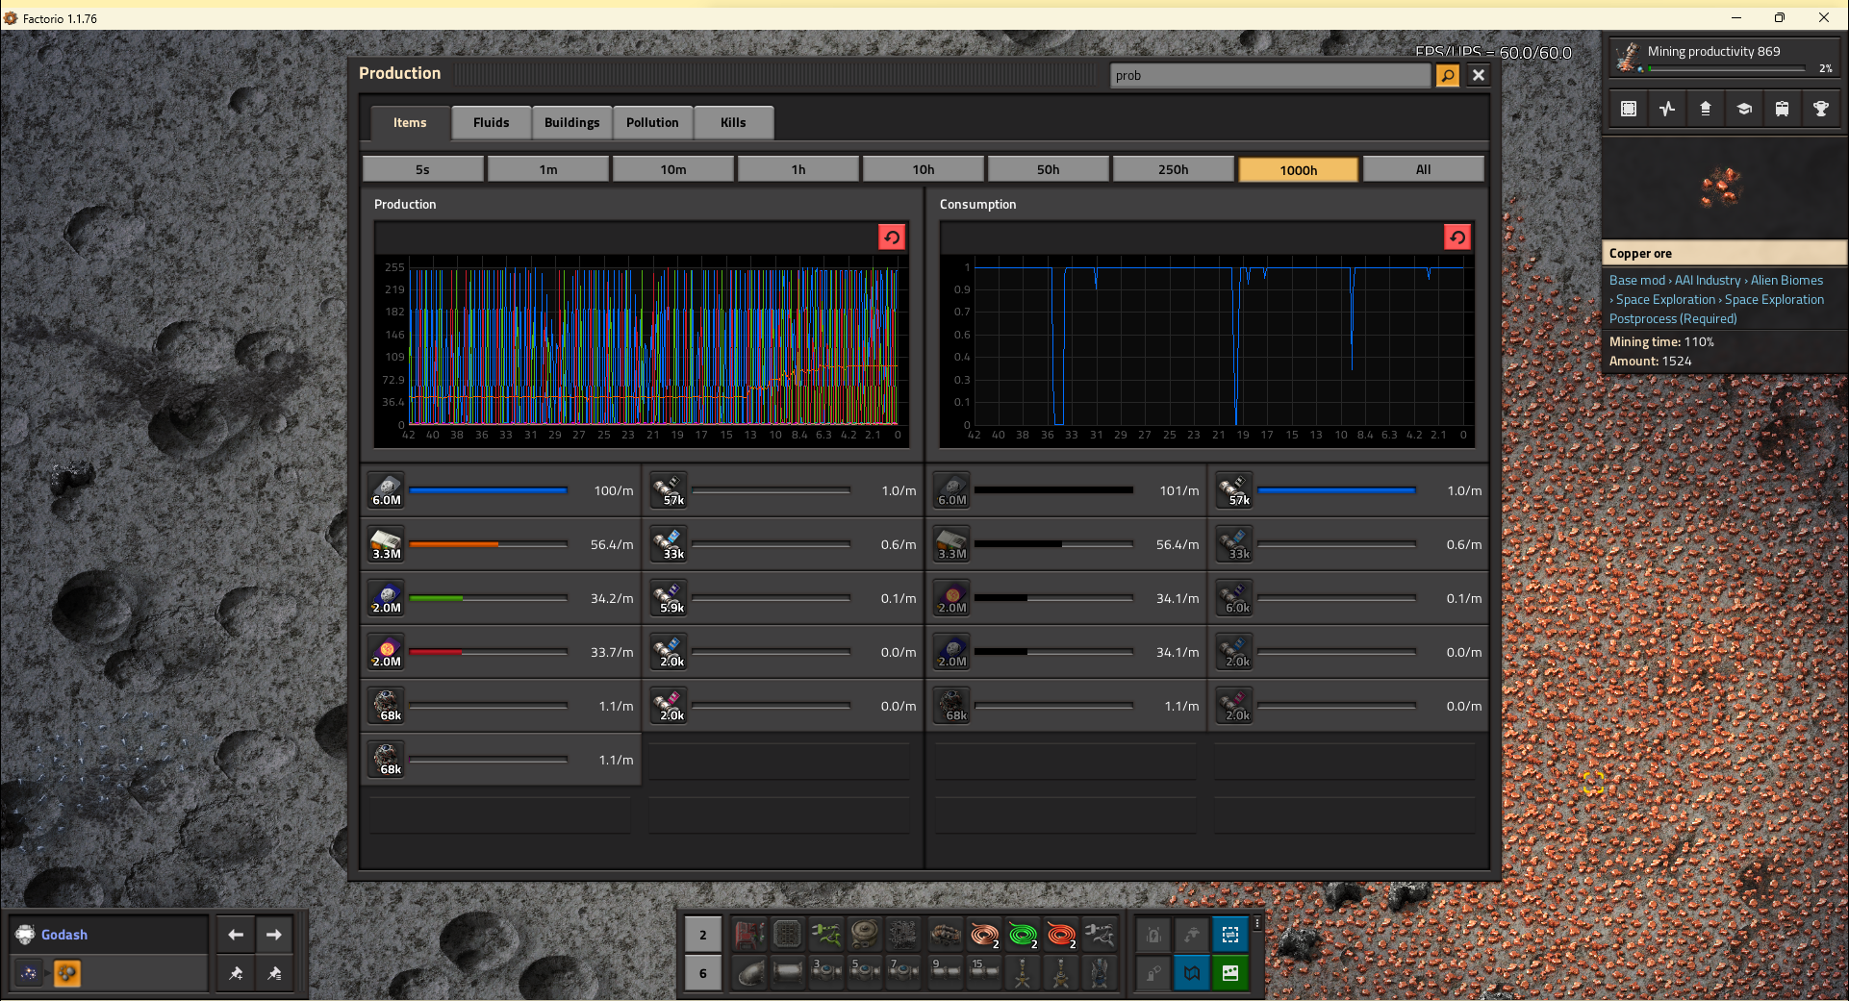Viewport: 1849px width, 1001px height.
Task: Click the search magnifier button
Action: pyautogui.click(x=1448, y=75)
